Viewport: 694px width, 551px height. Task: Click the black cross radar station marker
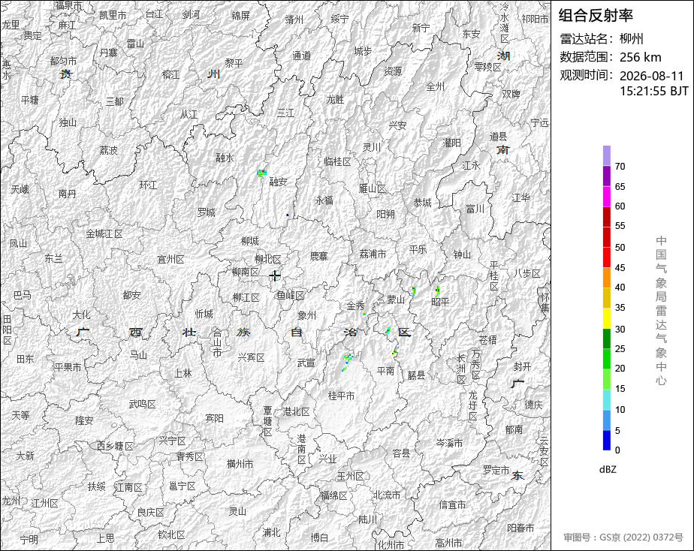274,275
